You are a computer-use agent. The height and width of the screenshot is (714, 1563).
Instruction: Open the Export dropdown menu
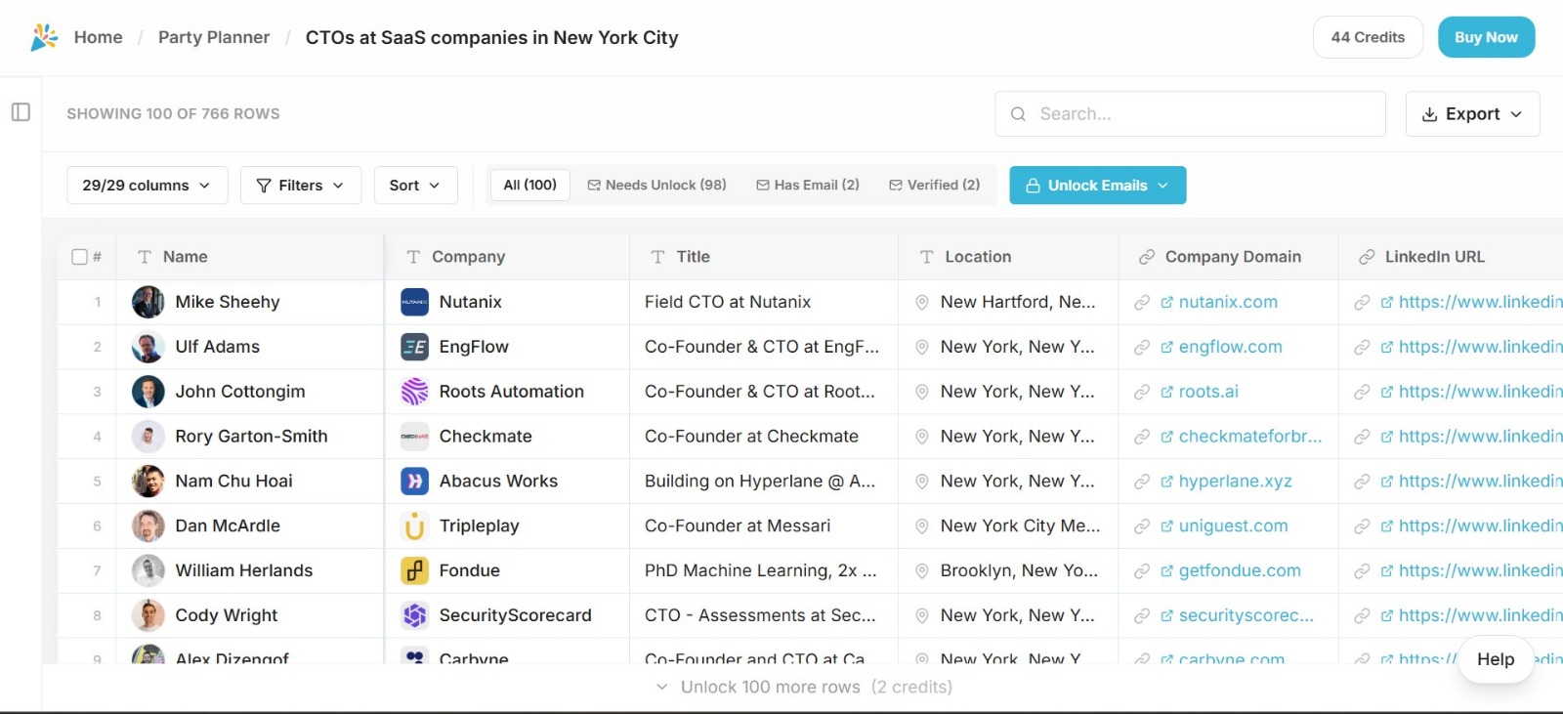pyautogui.click(x=1472, y=114)
